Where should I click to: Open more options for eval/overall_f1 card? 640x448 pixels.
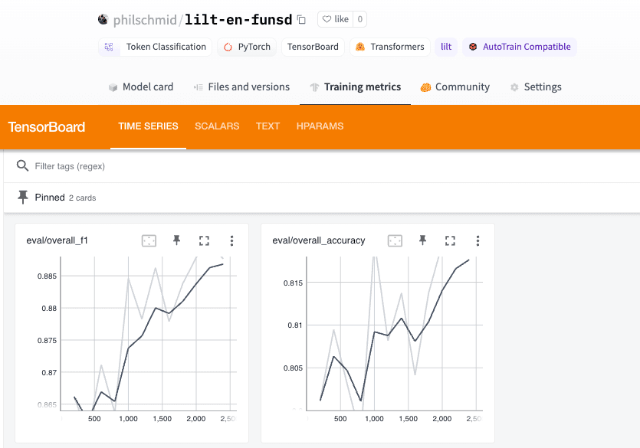tap(231, 241)
